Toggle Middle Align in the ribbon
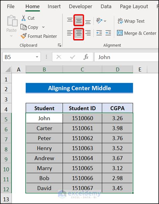The height and width of the screenshot is (204, 159). click(79, 20)
